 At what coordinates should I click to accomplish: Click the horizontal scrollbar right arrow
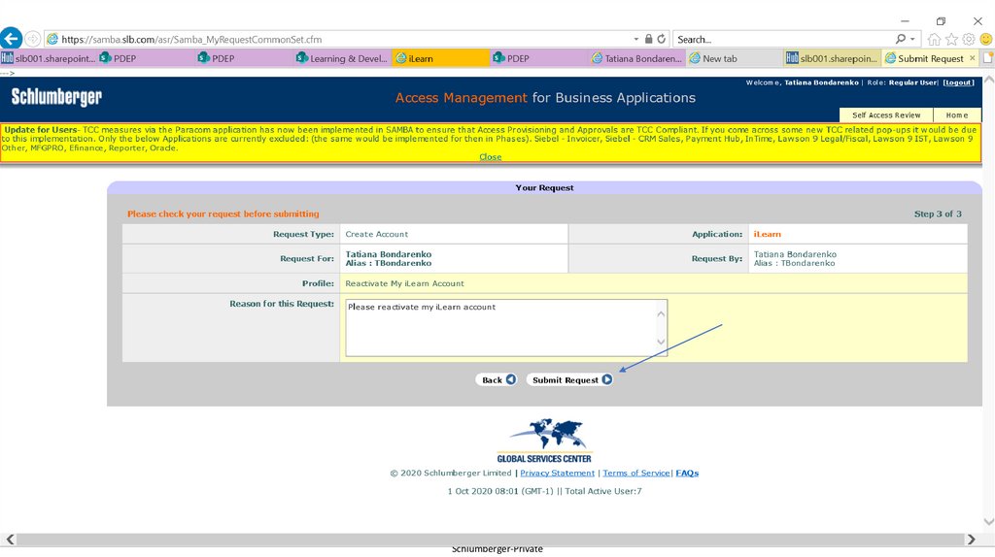971,540
